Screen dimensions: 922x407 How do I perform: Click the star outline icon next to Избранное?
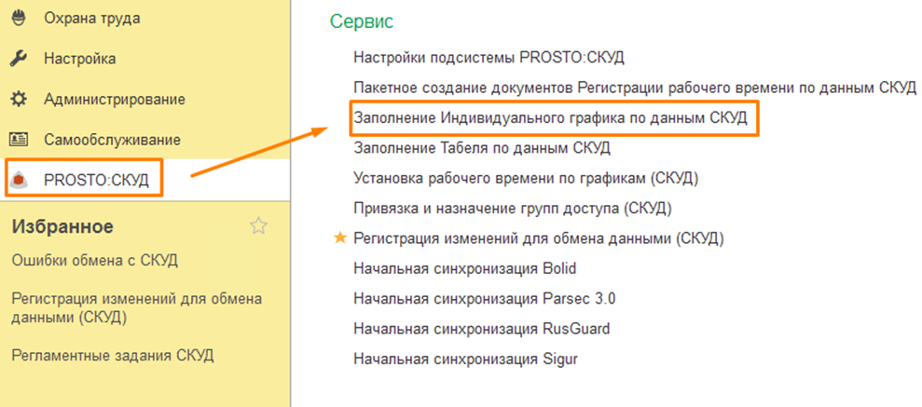[x=259, y=225]
